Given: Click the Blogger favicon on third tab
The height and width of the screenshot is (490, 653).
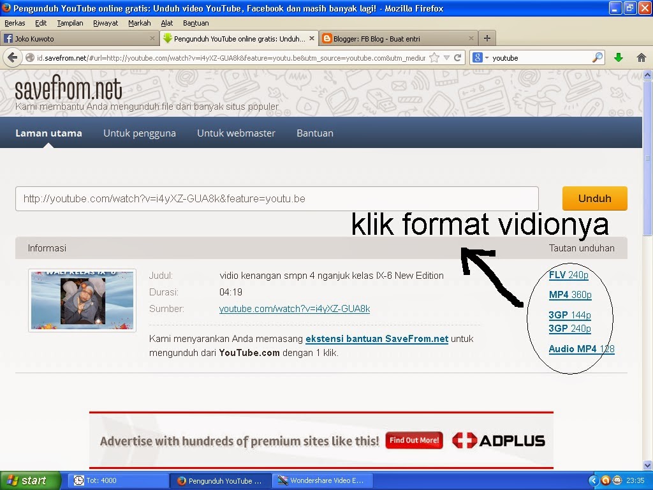Looking at the screenshot, I should tap(327, 38).
